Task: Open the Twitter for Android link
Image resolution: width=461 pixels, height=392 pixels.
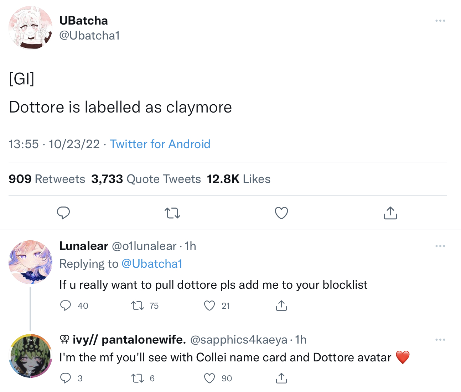Action: pos(160,144)
